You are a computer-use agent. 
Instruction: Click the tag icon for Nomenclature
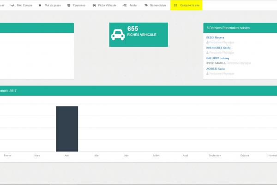tap(146, 5)
